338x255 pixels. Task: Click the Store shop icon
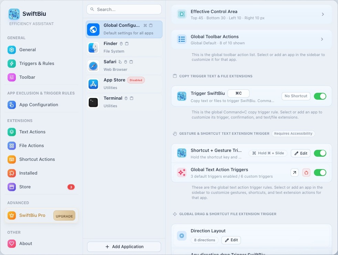pyautogui.click(x=12, y=187)
